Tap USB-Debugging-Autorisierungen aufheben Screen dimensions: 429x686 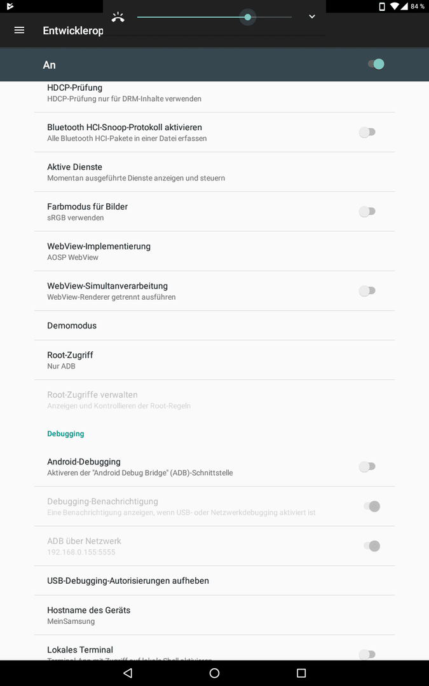coord(215,581)
